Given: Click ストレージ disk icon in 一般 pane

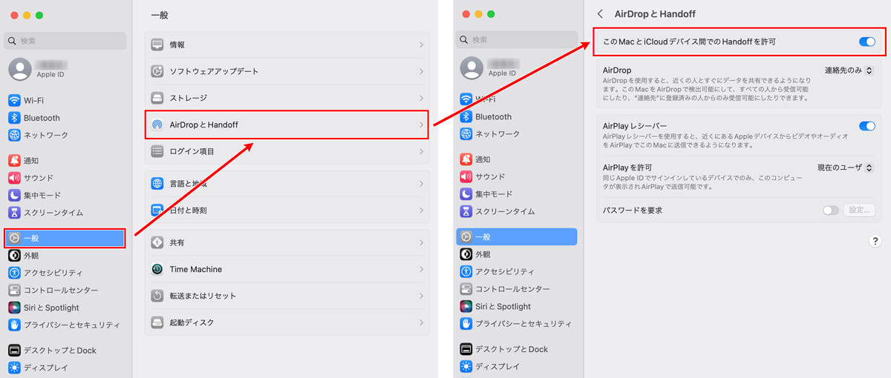Looking at the screenshot, I should point(157,98).
